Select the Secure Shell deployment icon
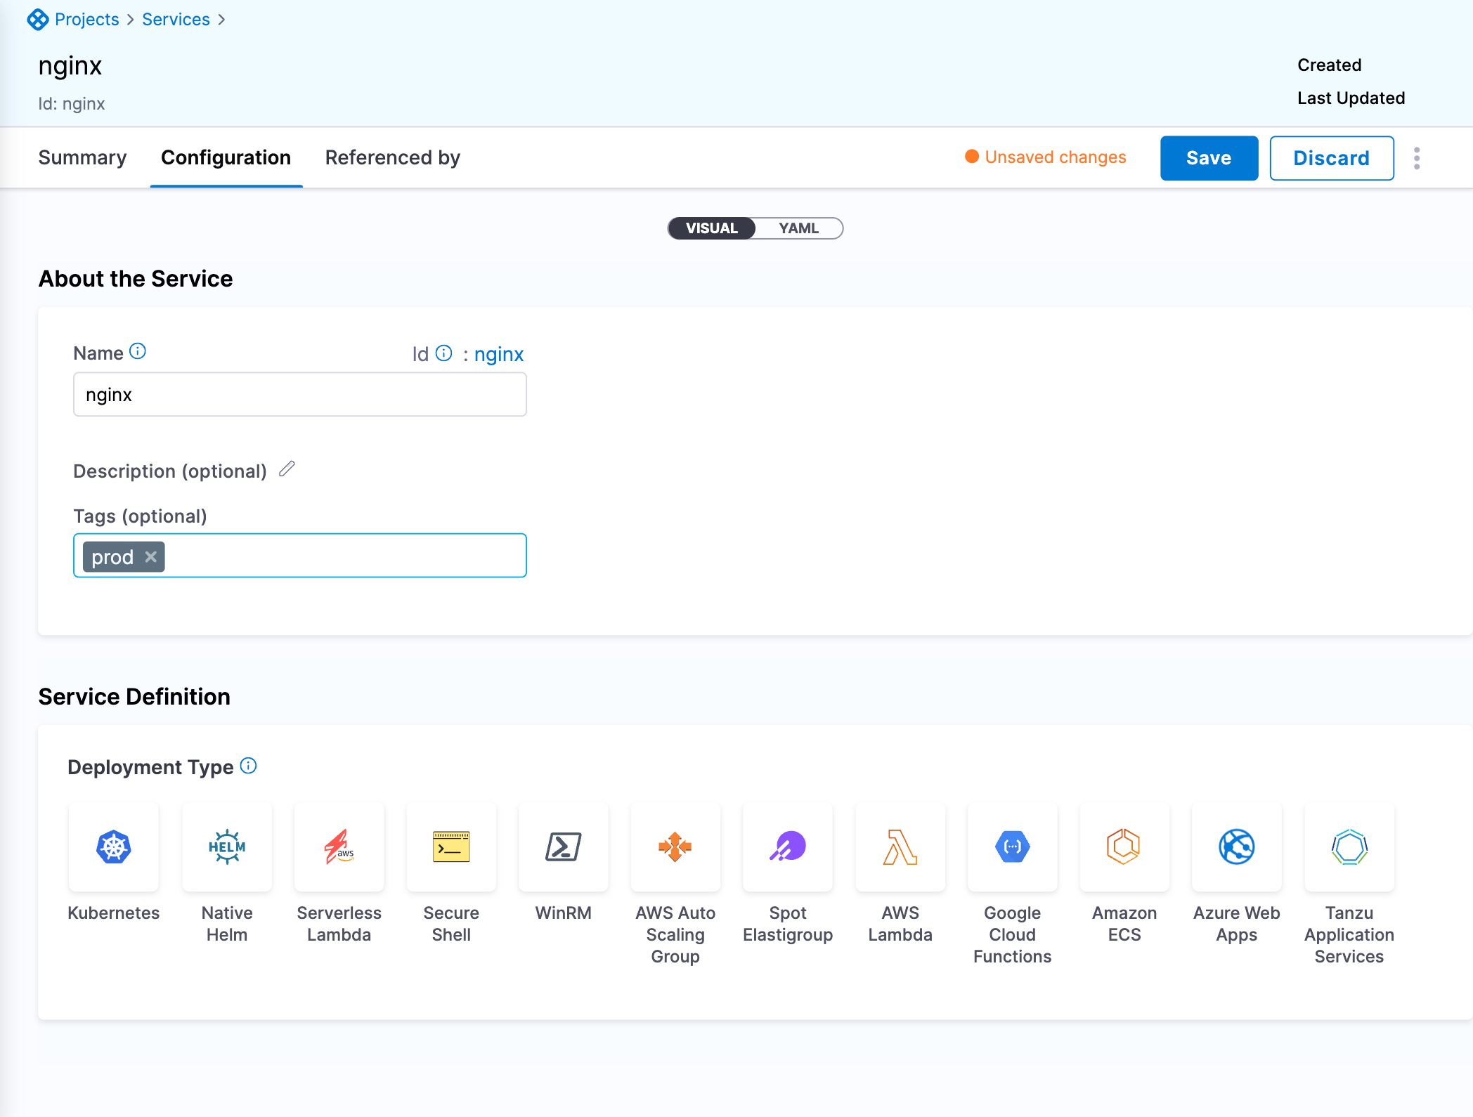 [x=451, y=847]
